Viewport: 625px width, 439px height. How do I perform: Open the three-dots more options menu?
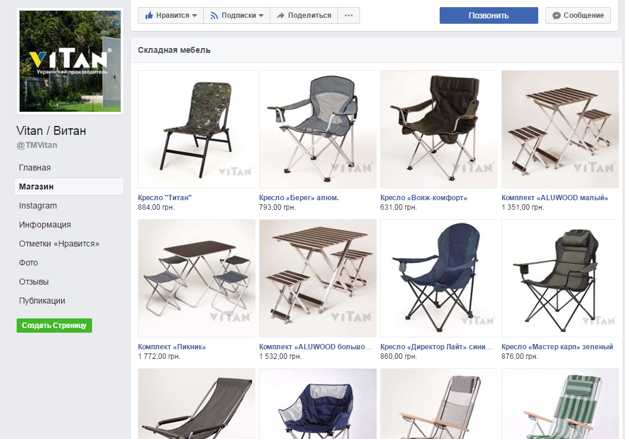(x=349, y=15)
